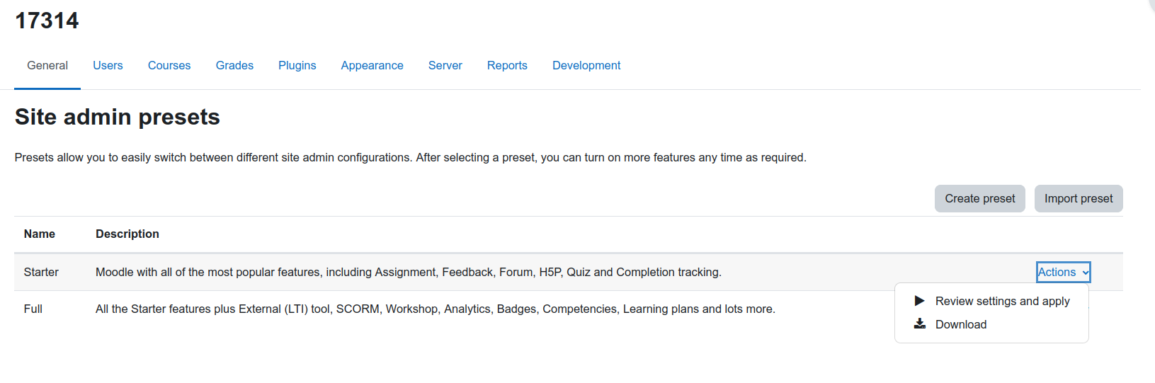This screenshot has width=1155, height=383.
Task: Click the play icon beside Review settings
Action: tap(919, 301)
